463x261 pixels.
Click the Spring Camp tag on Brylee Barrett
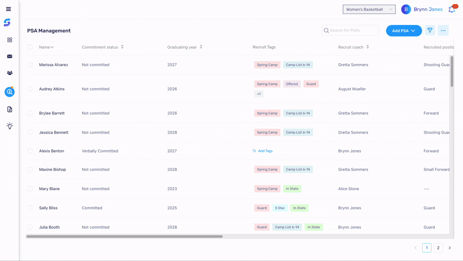(x=267, y=113)
